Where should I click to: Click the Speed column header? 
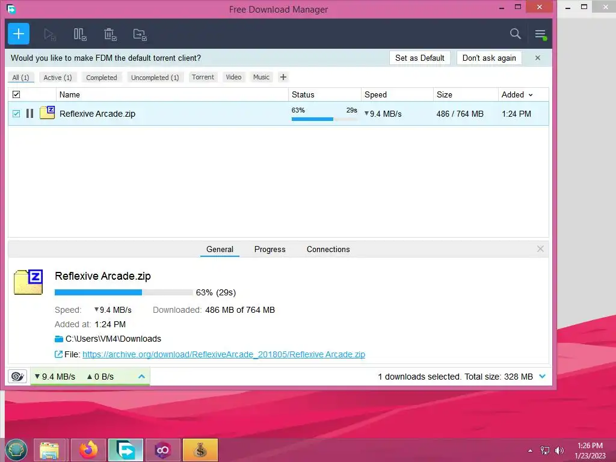coord(397,94)
